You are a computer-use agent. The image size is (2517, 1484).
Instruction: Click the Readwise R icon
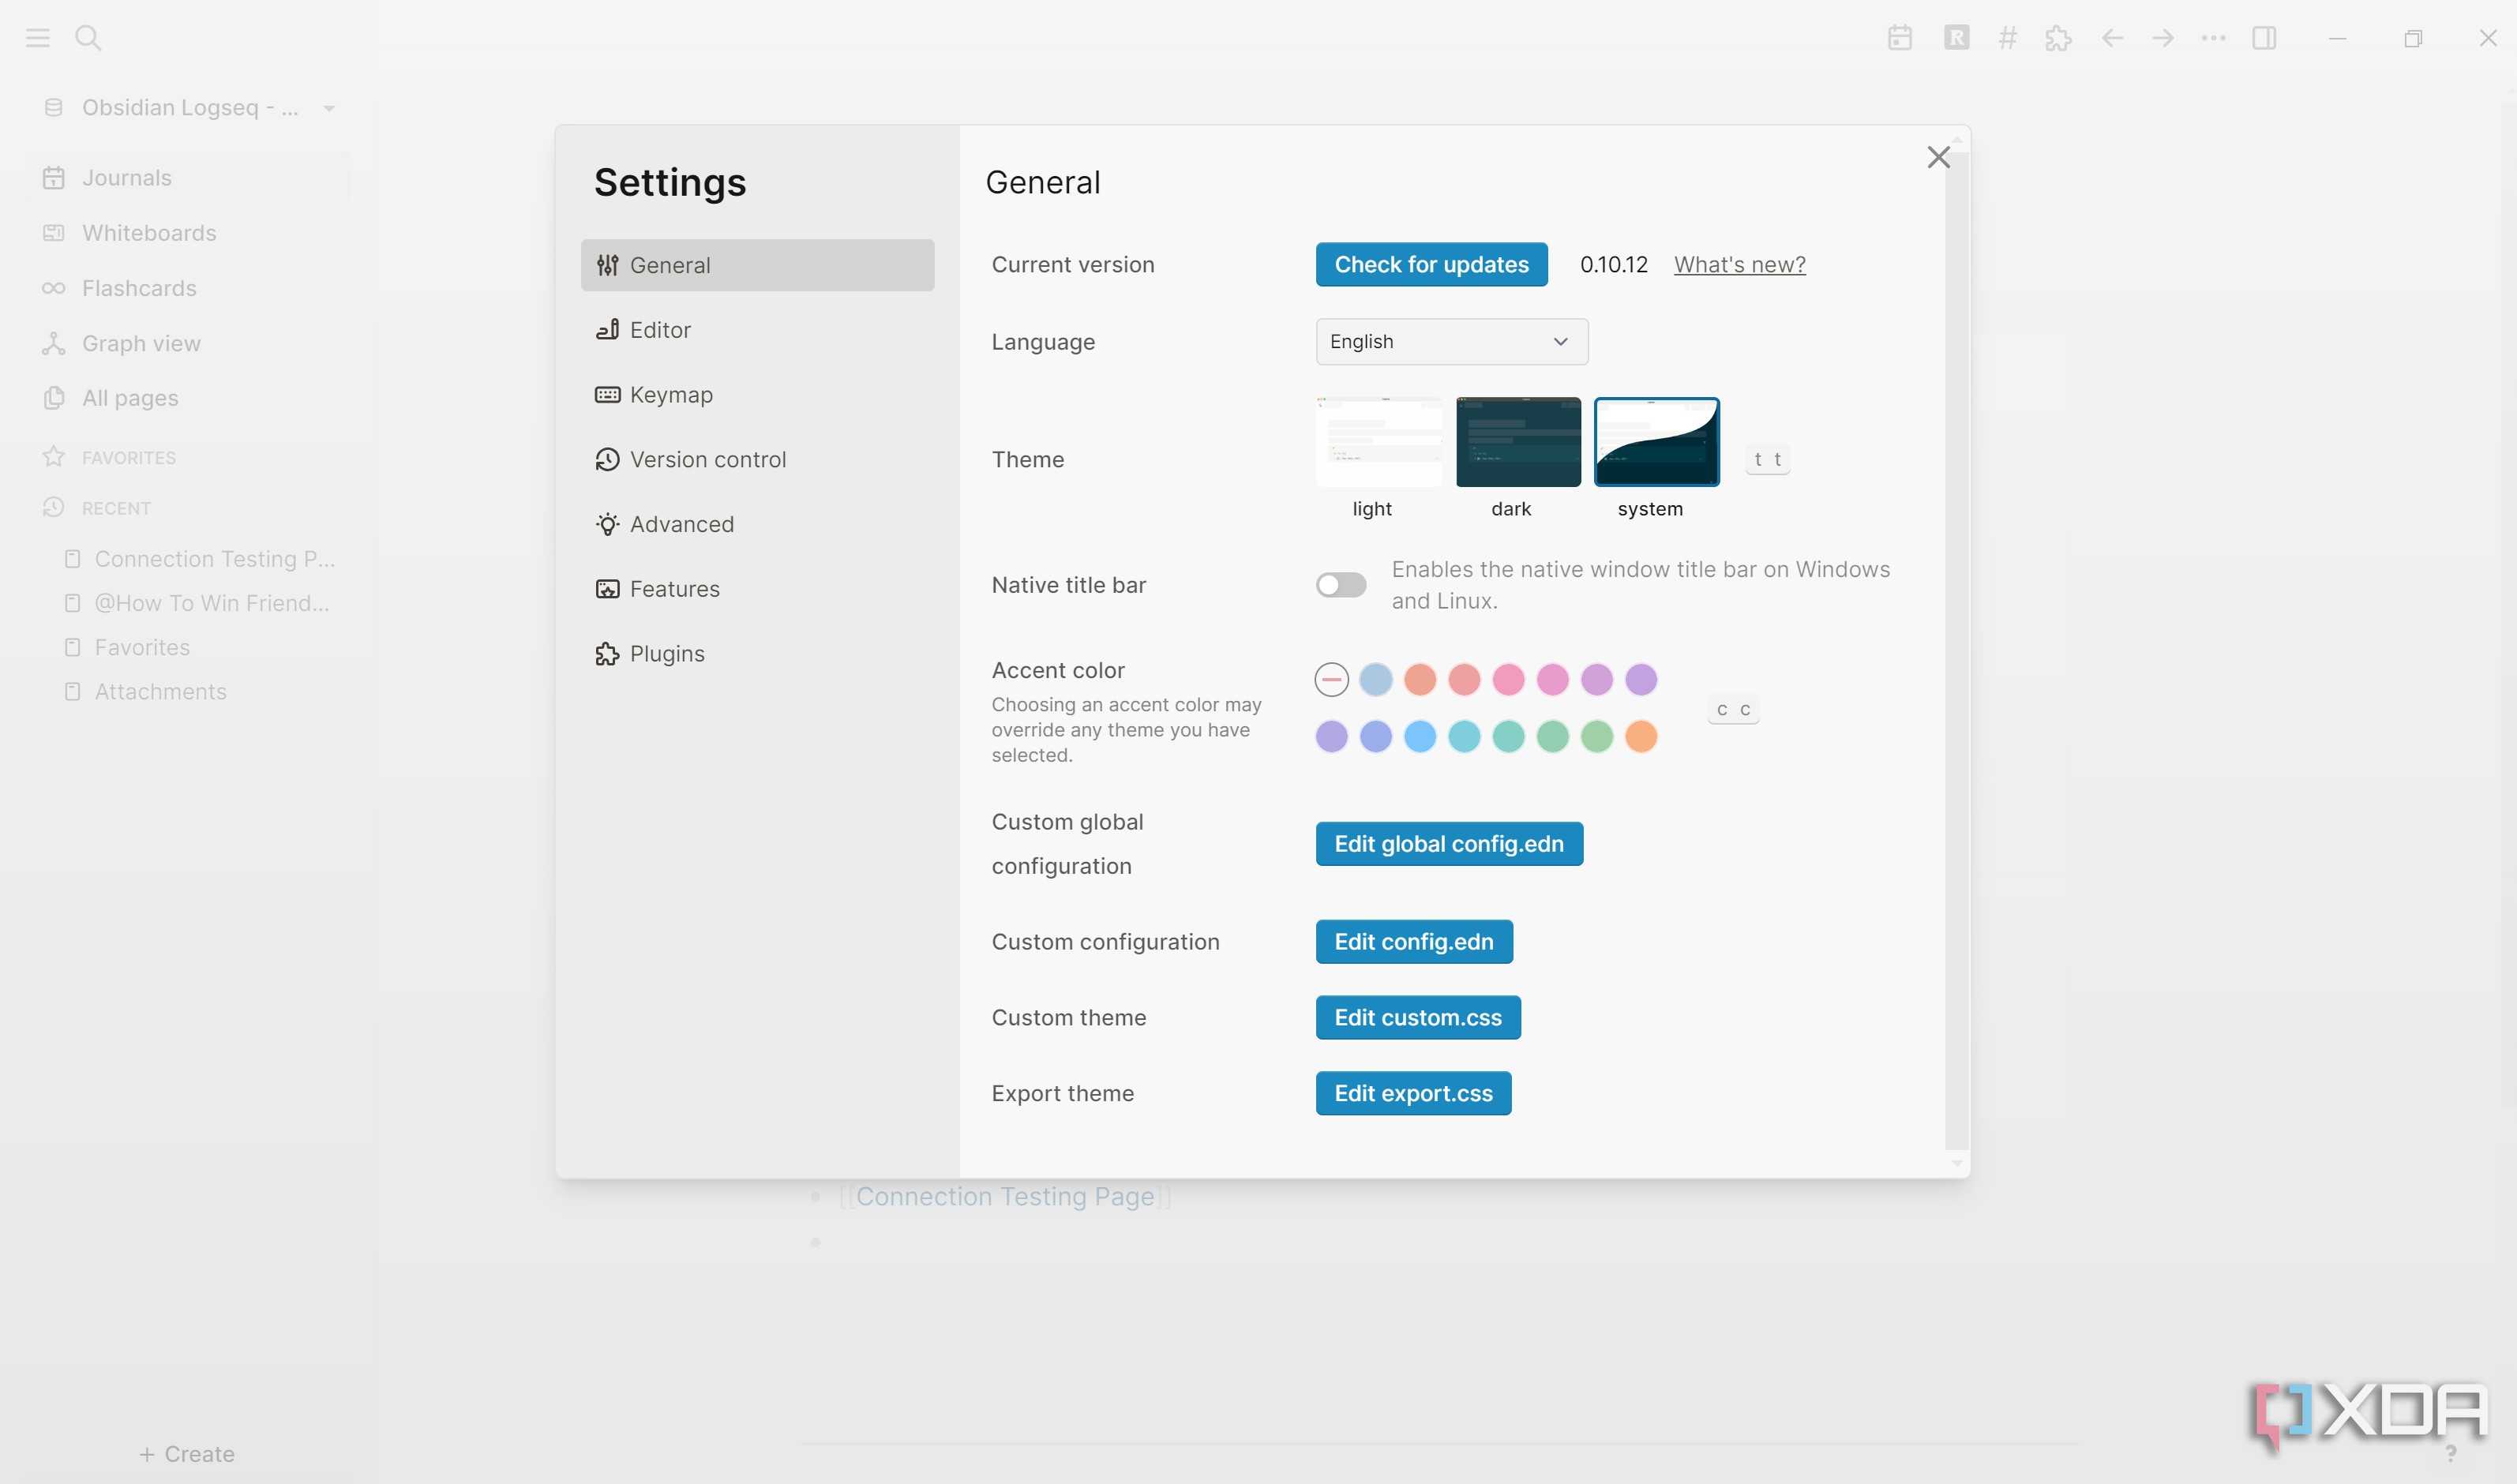pos(1956,38)
